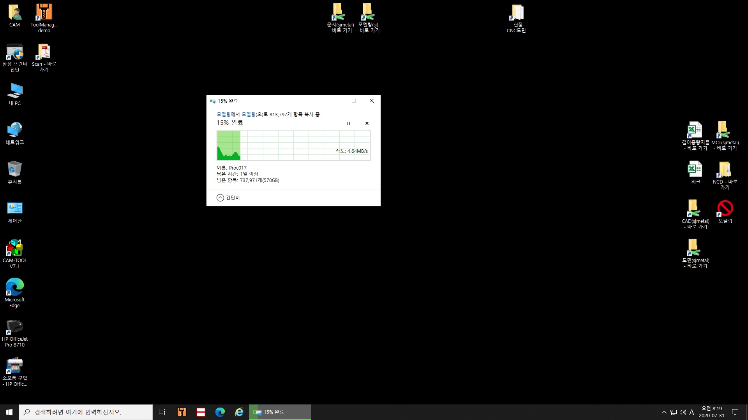This screenshot has width=748, height=420.
Task: Select the 내 PC desktop icon
Action: point(15,94)
